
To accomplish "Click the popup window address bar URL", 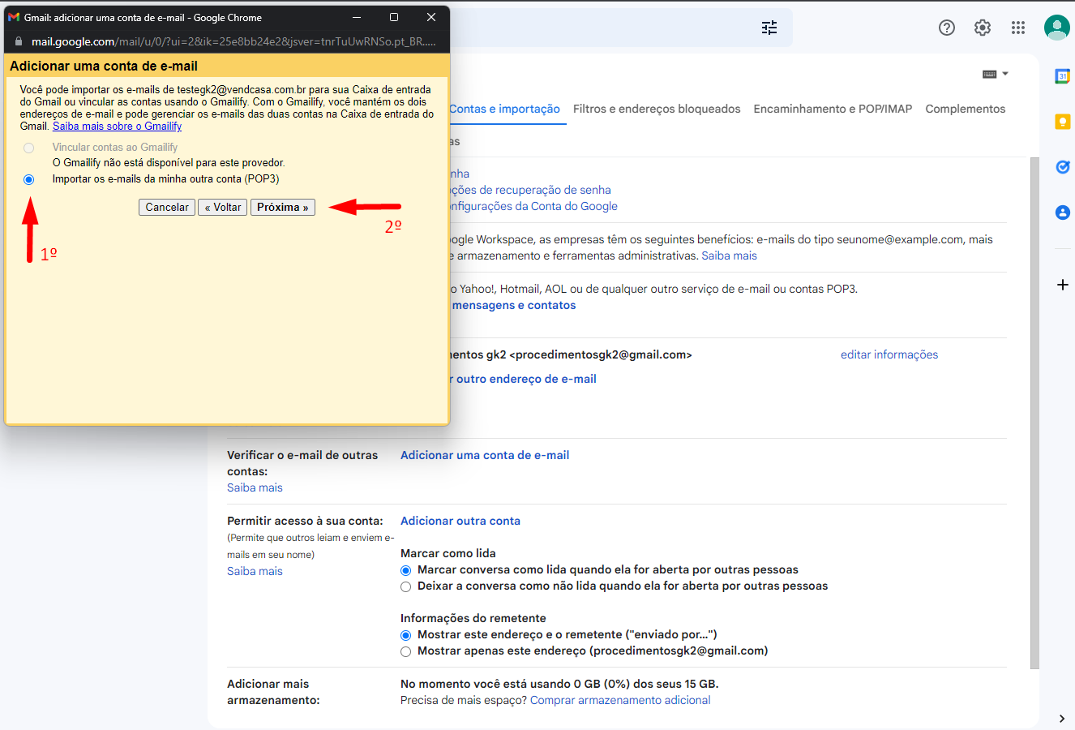I will [x=233, y=41].
